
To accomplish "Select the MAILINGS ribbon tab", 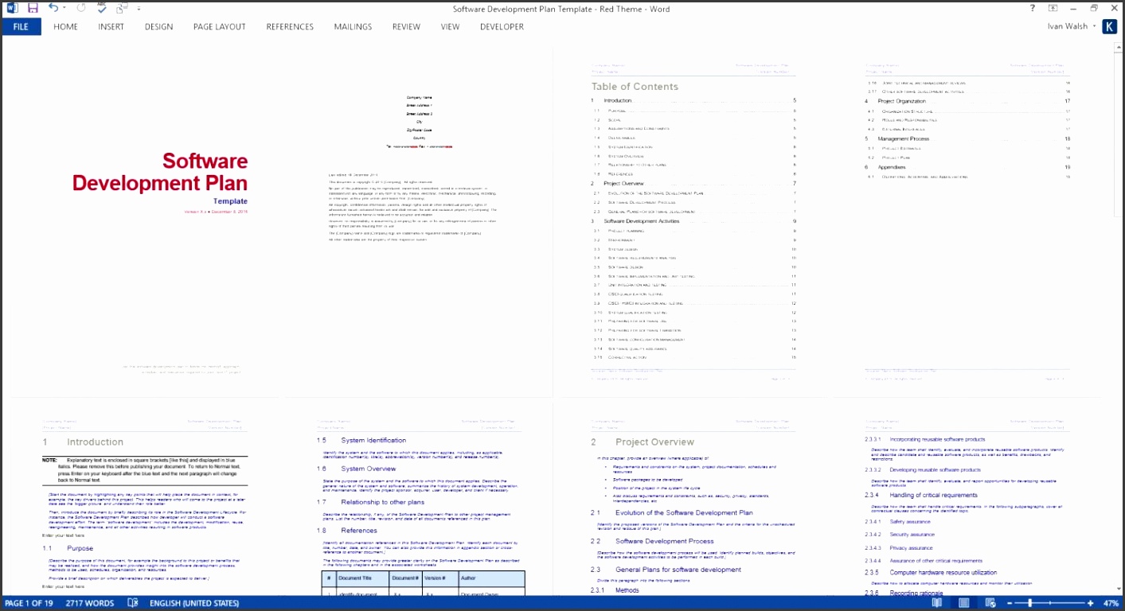I will [352, 26].
